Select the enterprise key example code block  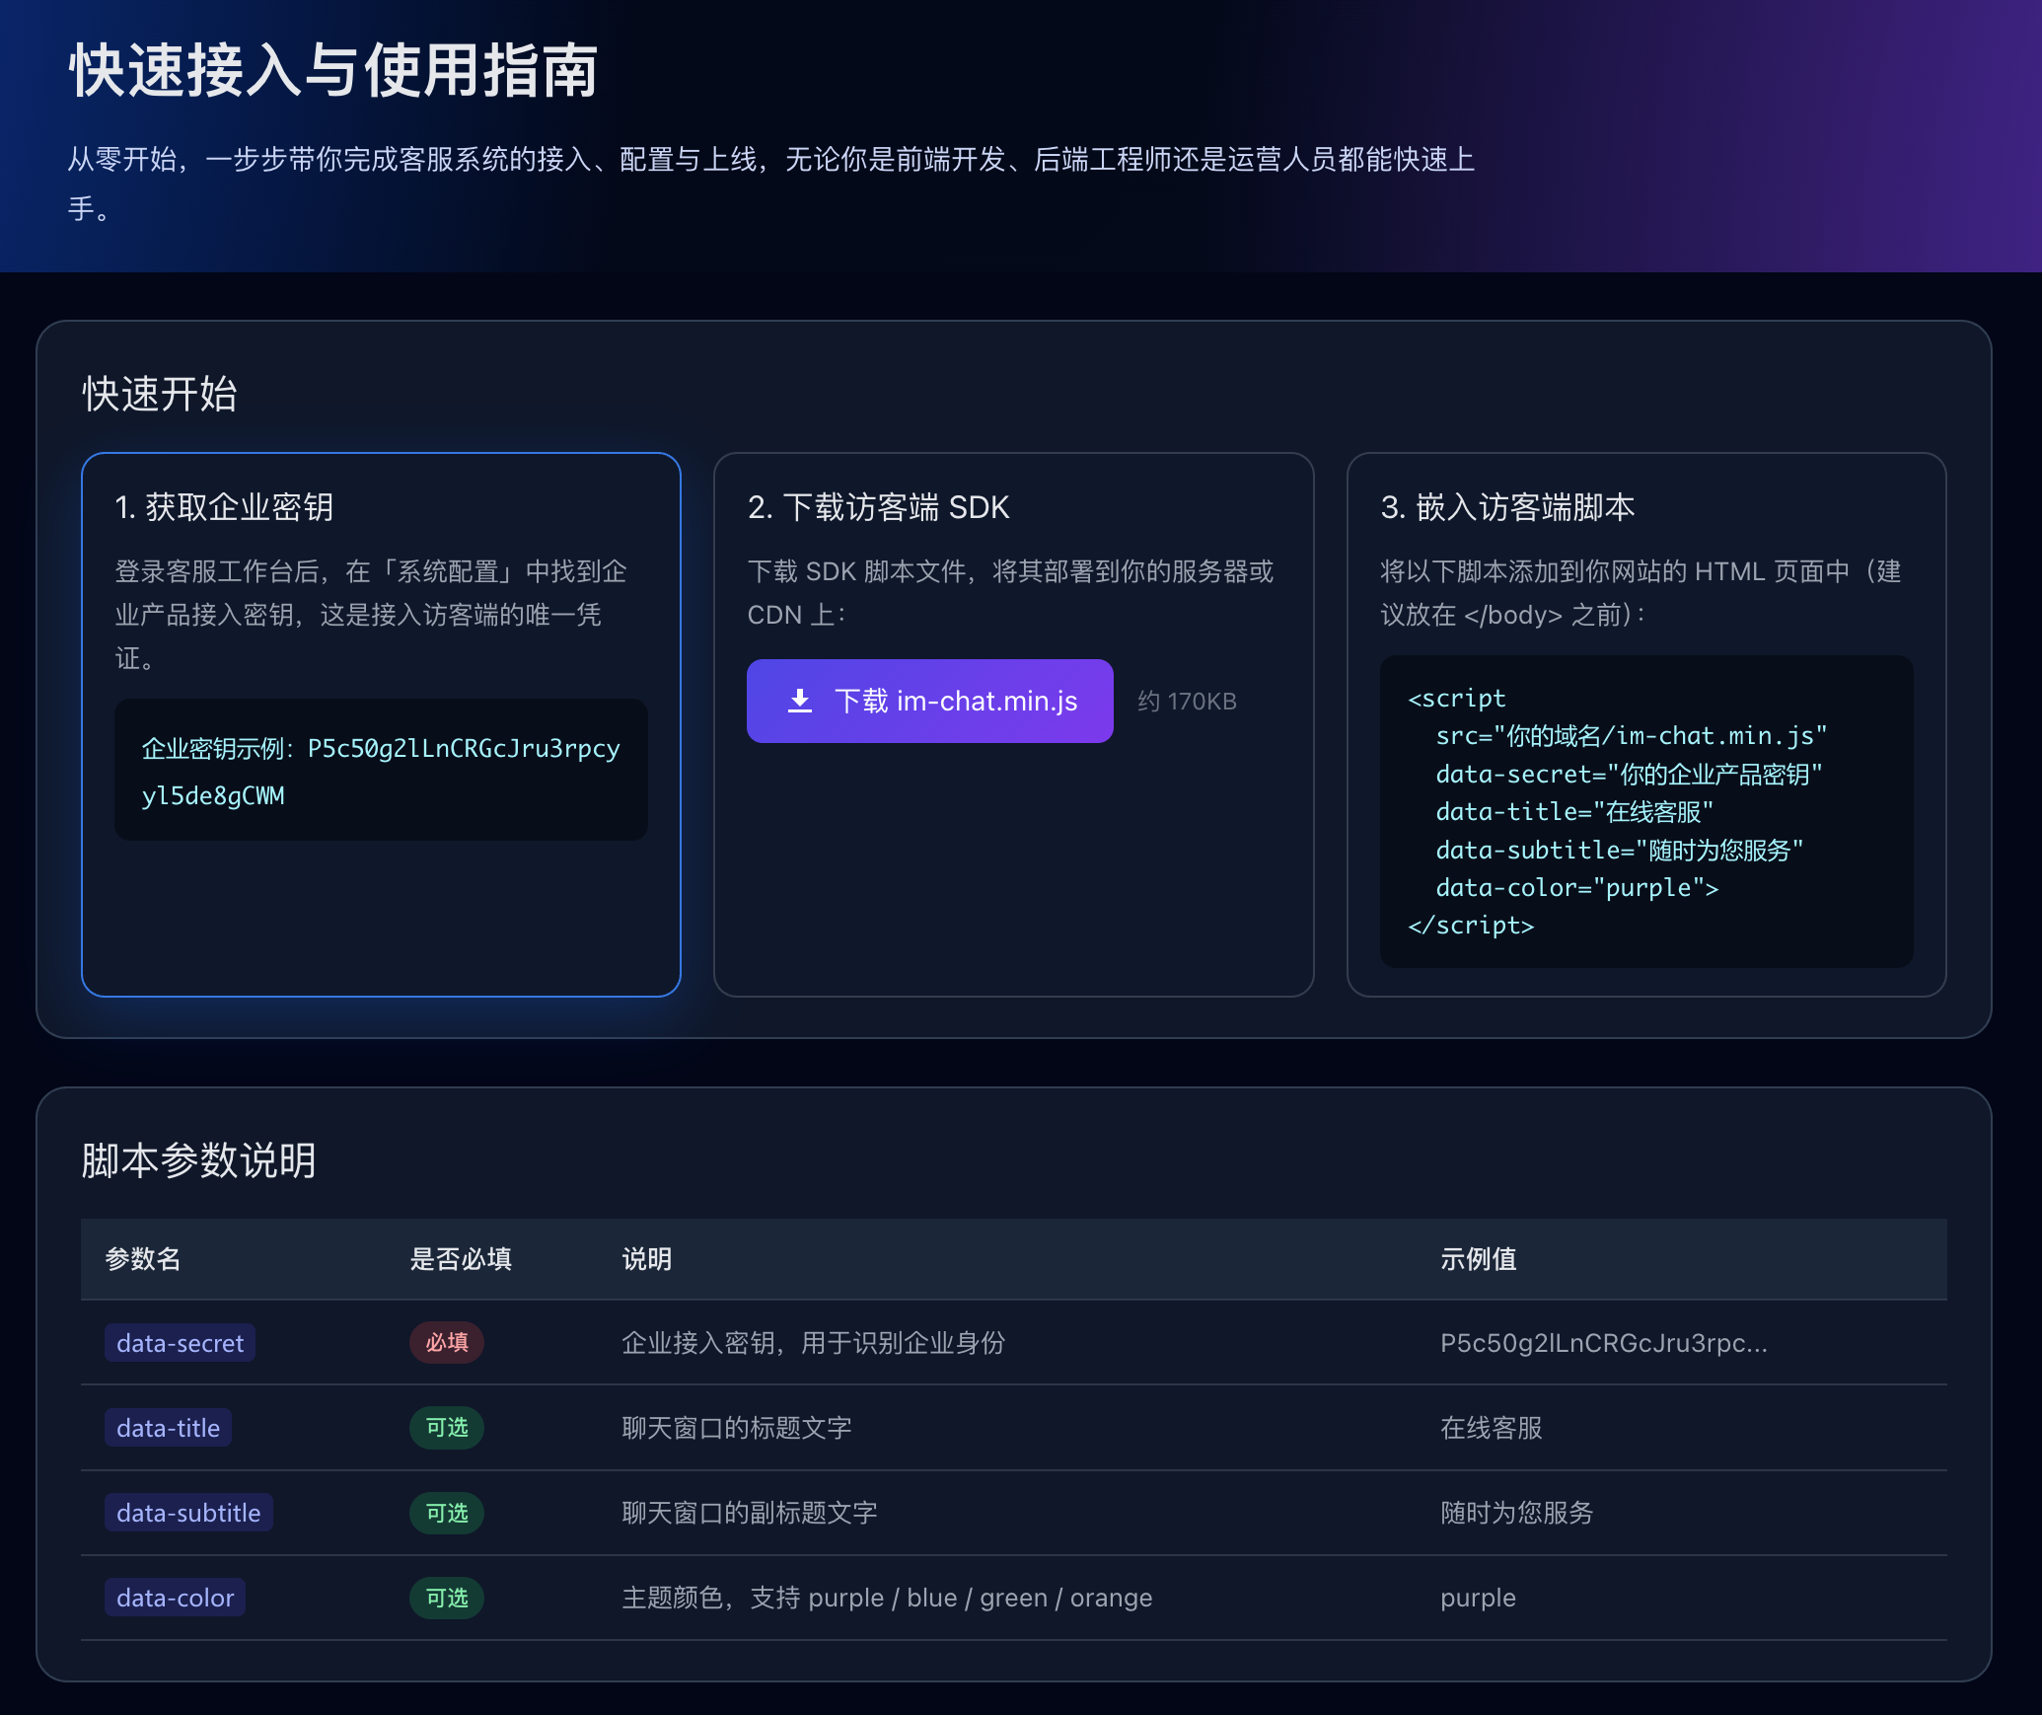tap(382, 771)
